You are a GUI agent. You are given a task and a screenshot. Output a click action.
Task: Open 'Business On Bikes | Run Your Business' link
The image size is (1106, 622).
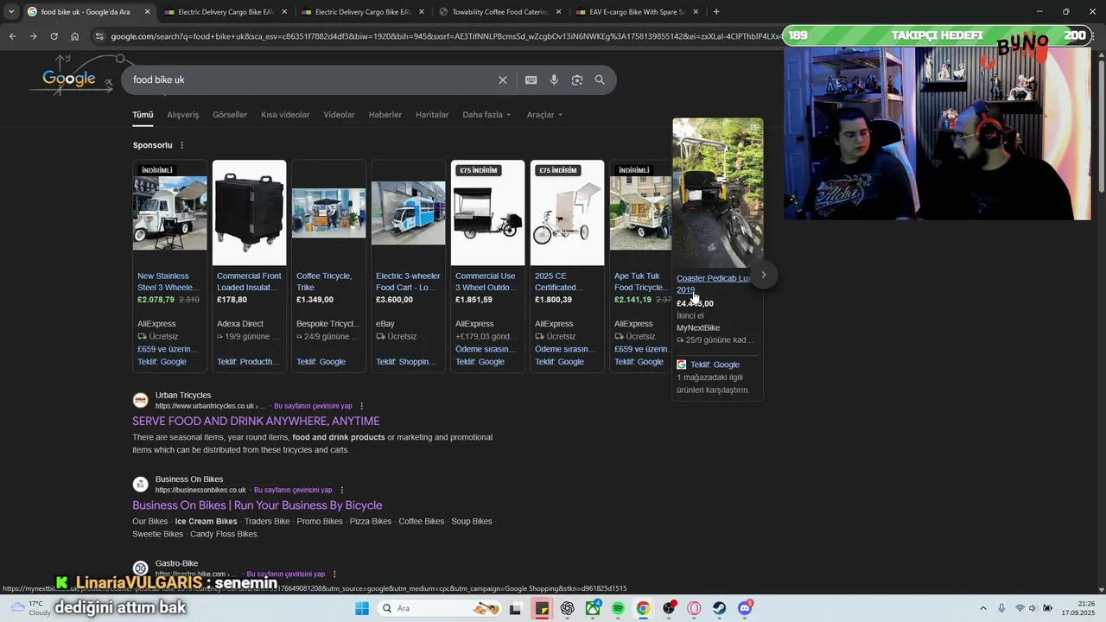257,505
